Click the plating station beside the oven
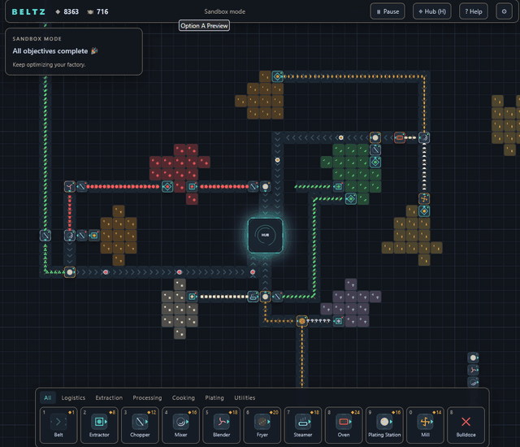The height and width of the screenshot is (447, 520). [375, 137]
